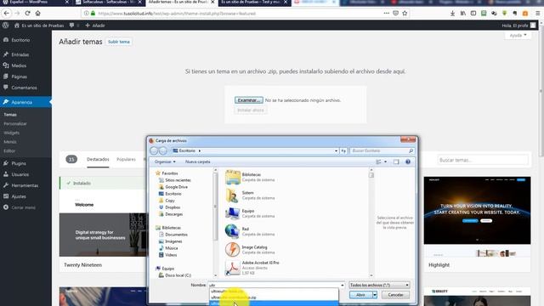Image resolution: width=544 pixels, height=306 pixels.
Task: Select the Bibliotecas system folder icon
Action: [232, 178]
